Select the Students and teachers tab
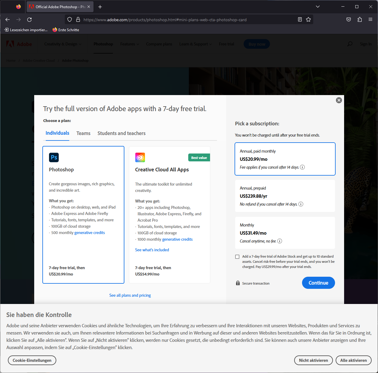This screenshot has height=373, width=378. pyautogui.click(x=121, y=133)
